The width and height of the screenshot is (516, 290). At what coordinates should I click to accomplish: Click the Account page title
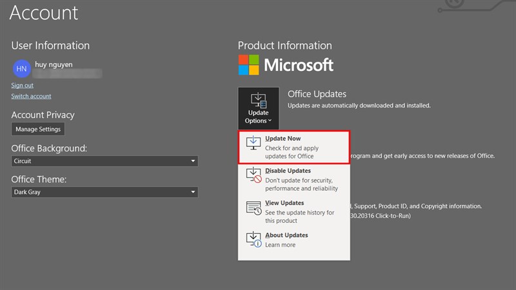[x=44, y=13]
